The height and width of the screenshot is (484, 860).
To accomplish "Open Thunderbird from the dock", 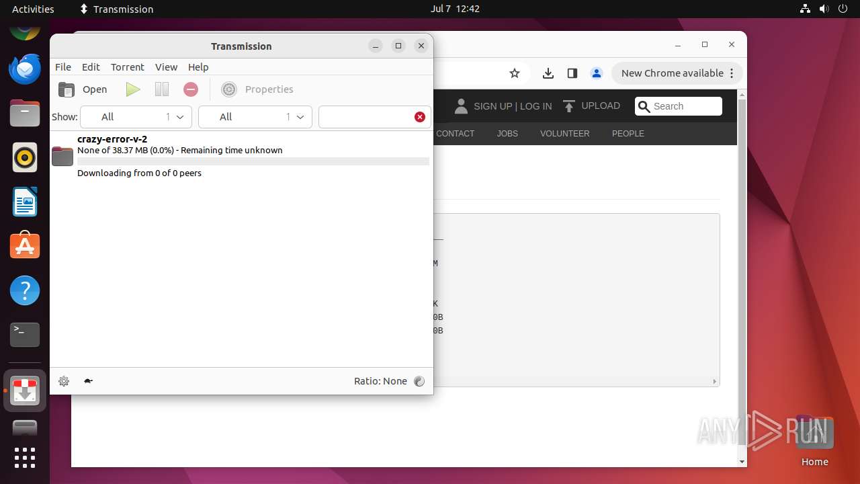I will (x=25, y=69).
